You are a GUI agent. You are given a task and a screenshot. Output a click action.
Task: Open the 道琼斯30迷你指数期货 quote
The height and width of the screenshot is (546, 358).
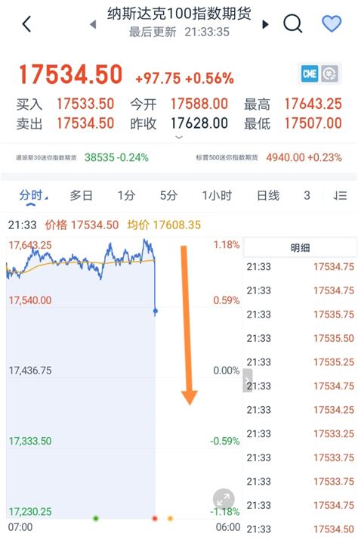[x=82, y=158]
